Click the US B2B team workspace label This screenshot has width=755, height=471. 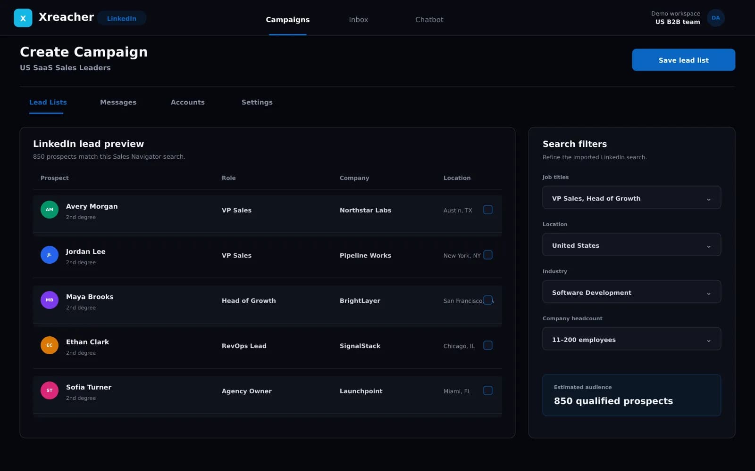point(678,22)
